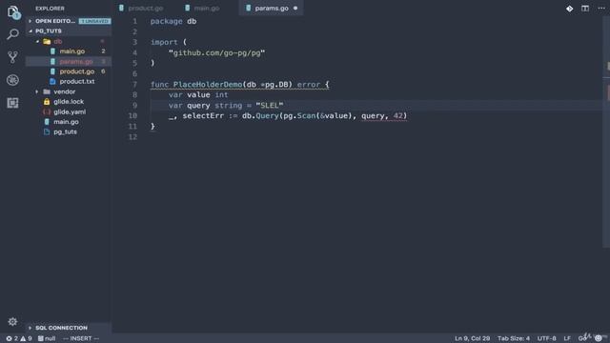Screen dimensions: 610x343
Task: Split the editor with the split icon
Action: tap(585, 9)
